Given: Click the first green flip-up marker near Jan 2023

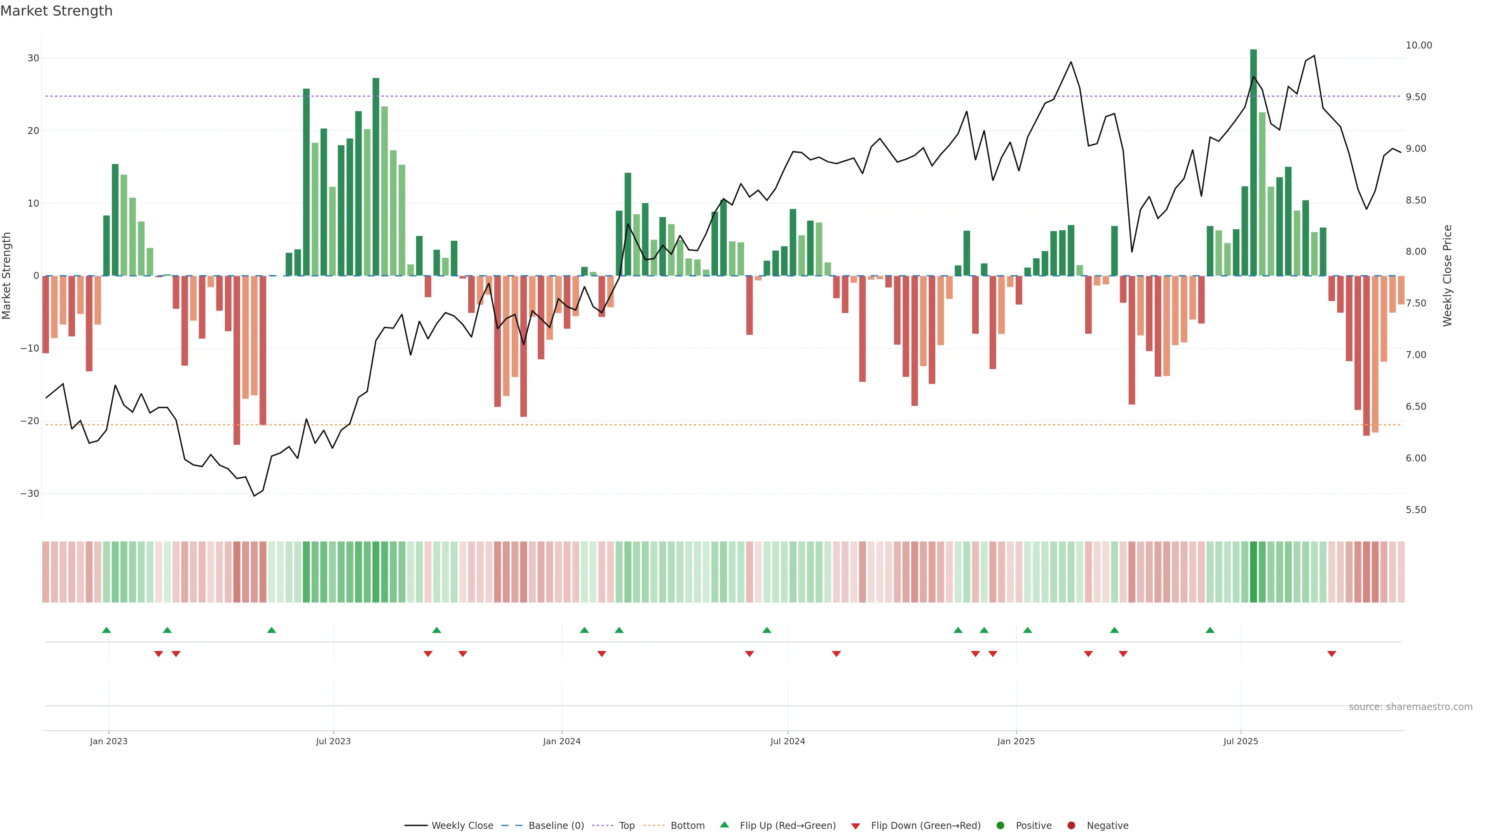Looking at the screenshot, I should [x=106, y=630].
